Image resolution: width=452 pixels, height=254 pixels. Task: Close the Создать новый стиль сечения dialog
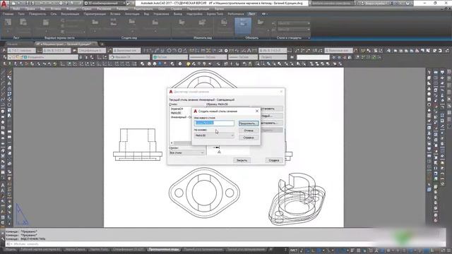(257, 111)
